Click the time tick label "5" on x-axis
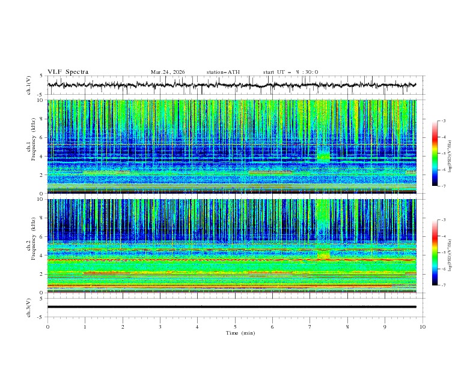 (235, 327)
